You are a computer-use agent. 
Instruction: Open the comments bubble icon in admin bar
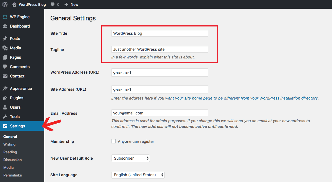pos(53,4)
